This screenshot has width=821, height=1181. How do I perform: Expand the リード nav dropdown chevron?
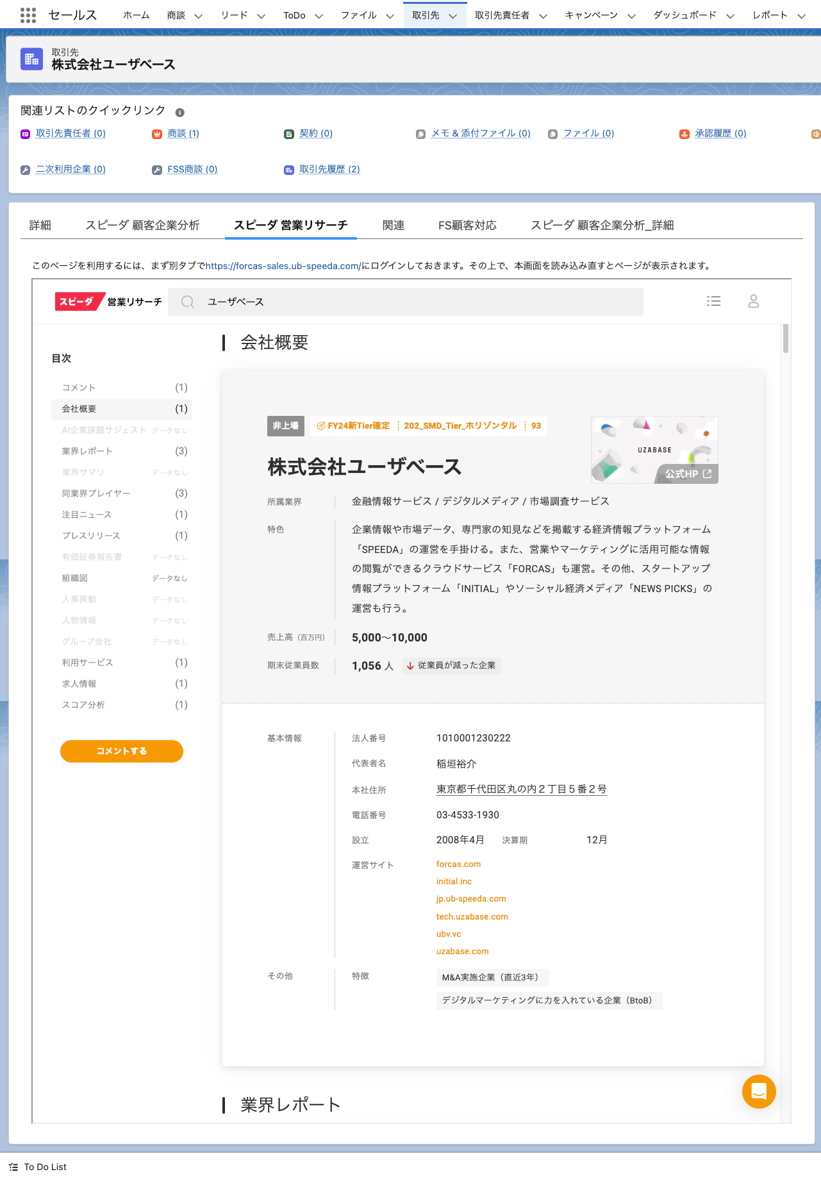click(261, 16)
